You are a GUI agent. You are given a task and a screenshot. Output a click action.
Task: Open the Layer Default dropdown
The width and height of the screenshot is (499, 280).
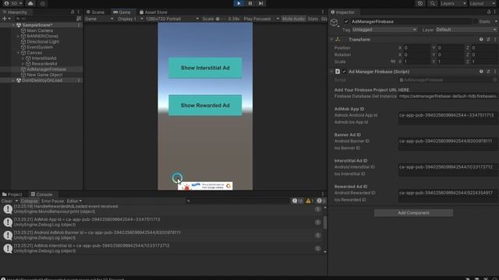pos(465,30)
